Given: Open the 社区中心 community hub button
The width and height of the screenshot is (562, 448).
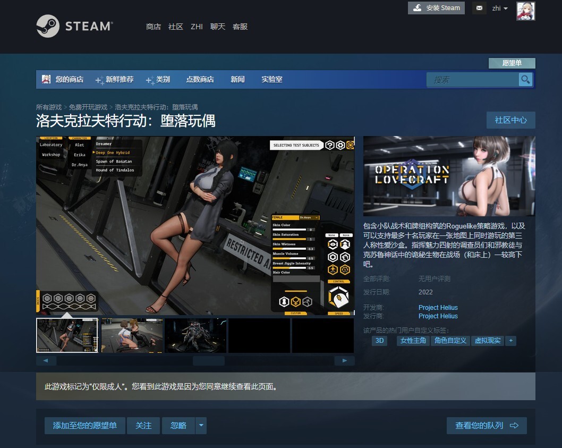Looking at the screenshot, I should (x=511, y=120).
